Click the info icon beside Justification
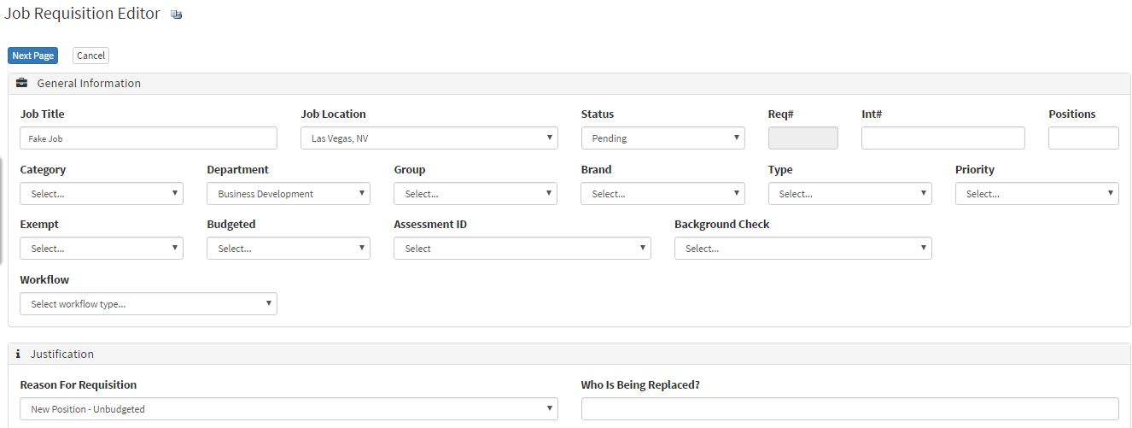Screen dimensions: 1132x428 [x=18, y=354]
